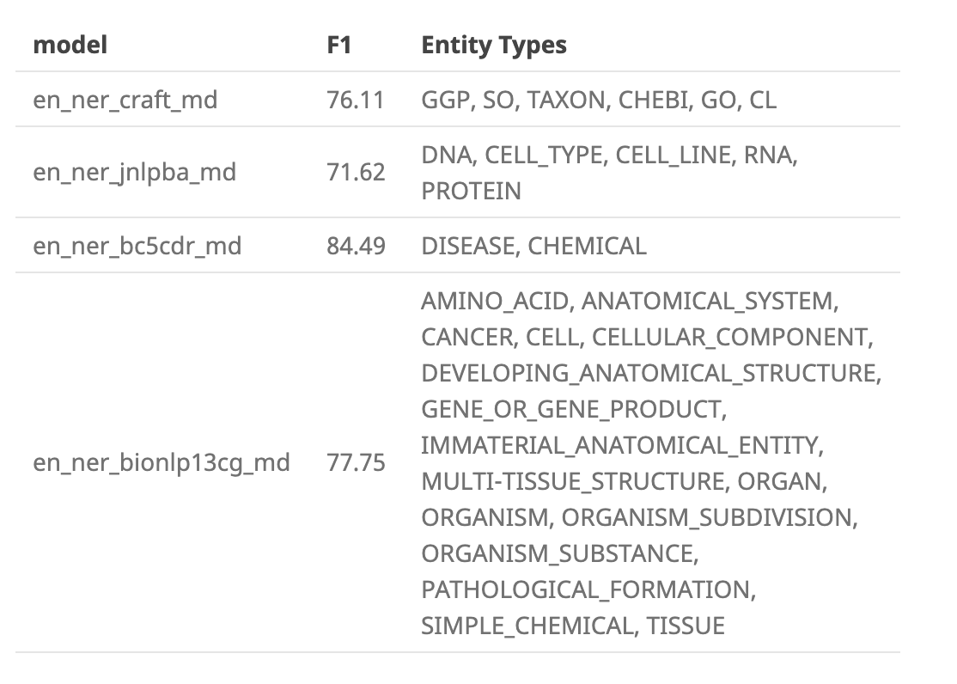Click the en_ner_jnlpba_md model name
Screen dimensions: 957x684
(x=134, y=173)
